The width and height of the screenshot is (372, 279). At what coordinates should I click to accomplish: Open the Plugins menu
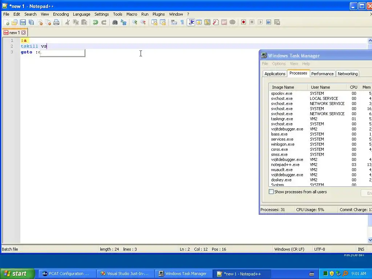pyautogui.click(x=158, y=14)
